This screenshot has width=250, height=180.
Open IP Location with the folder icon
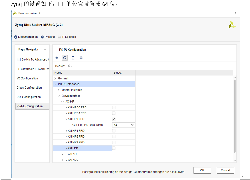pyautogui.click(x=59, y=37)
